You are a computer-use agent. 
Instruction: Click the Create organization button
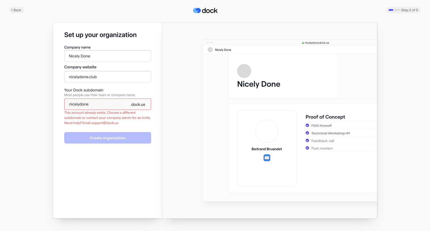pos(108,138)
